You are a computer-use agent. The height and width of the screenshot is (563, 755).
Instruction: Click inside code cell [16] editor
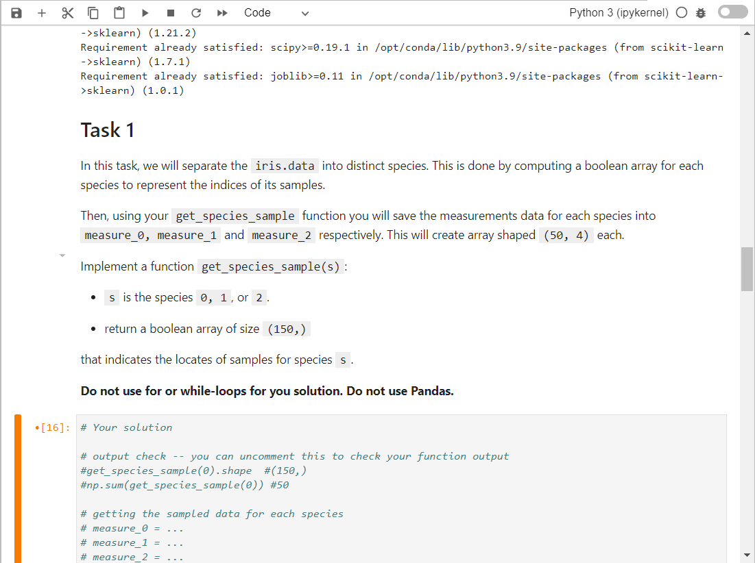[x=401, y=489]
